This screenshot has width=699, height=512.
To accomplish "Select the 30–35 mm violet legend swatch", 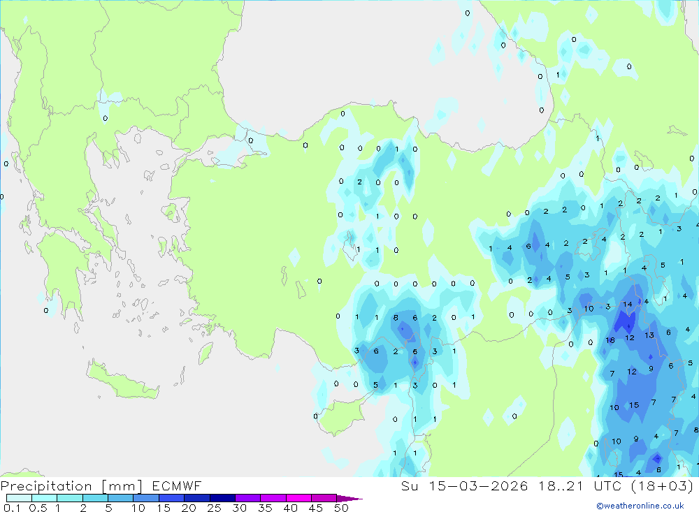I will 247,498.
